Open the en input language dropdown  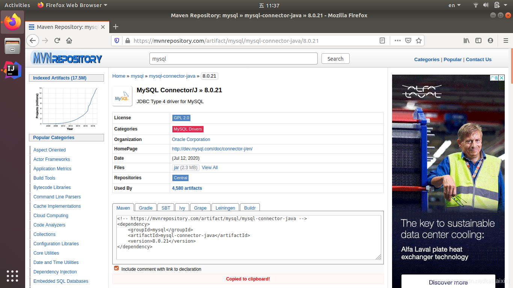[454, 5]
